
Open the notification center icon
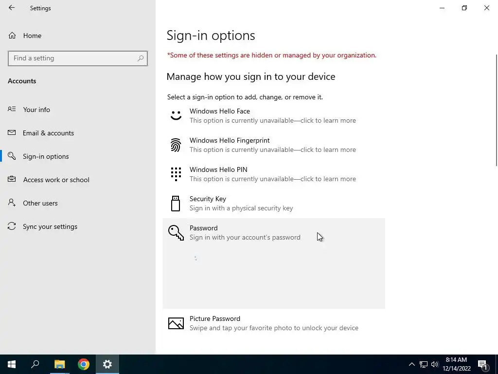tap(483, 364)
